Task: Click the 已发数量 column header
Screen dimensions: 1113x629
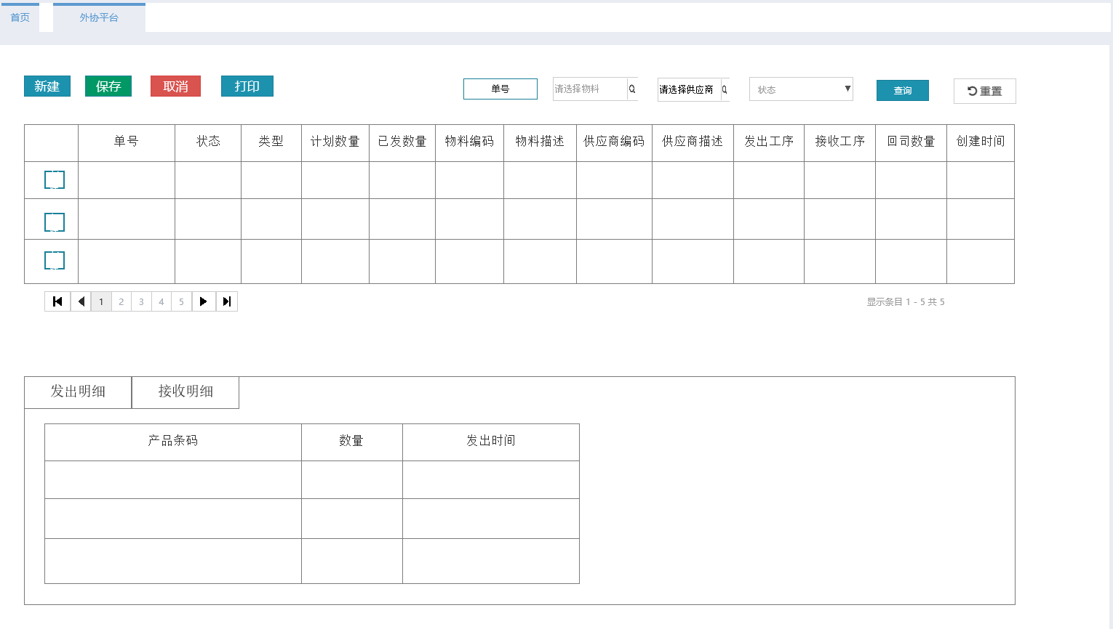Action: tap(402, 142)
